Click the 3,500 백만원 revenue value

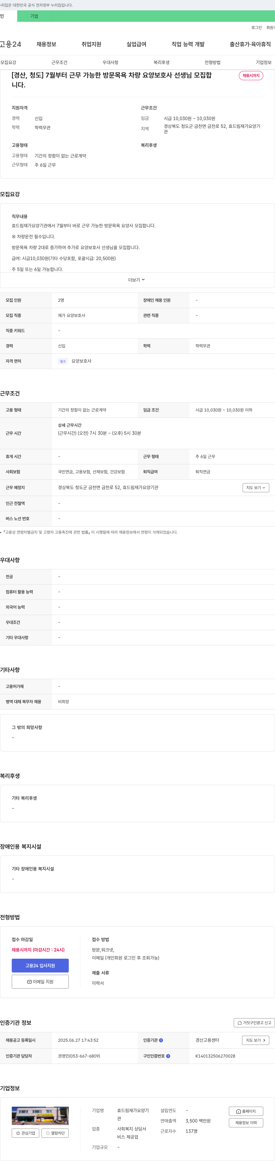click(198, 1121)
